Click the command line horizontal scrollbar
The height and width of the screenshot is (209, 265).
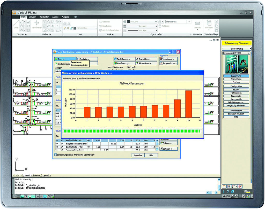pos(212,192)
